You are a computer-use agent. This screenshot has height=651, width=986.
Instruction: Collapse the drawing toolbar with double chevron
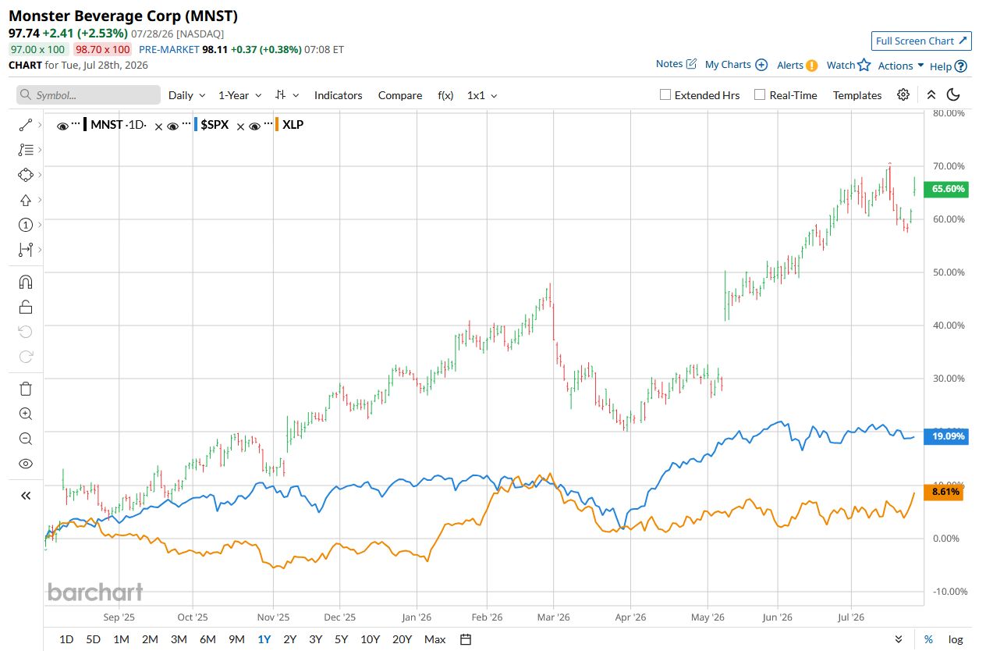(x=25, y=496)
